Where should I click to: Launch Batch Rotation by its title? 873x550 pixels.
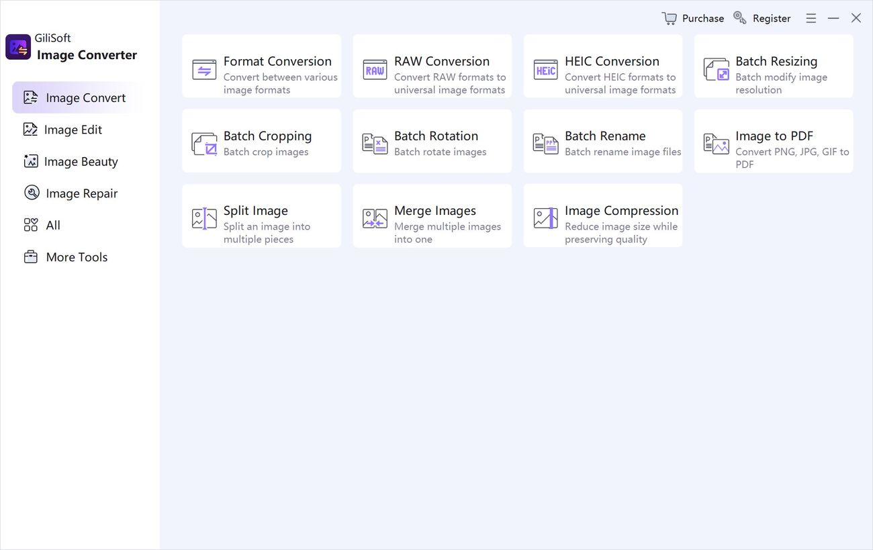pos(436,136)
